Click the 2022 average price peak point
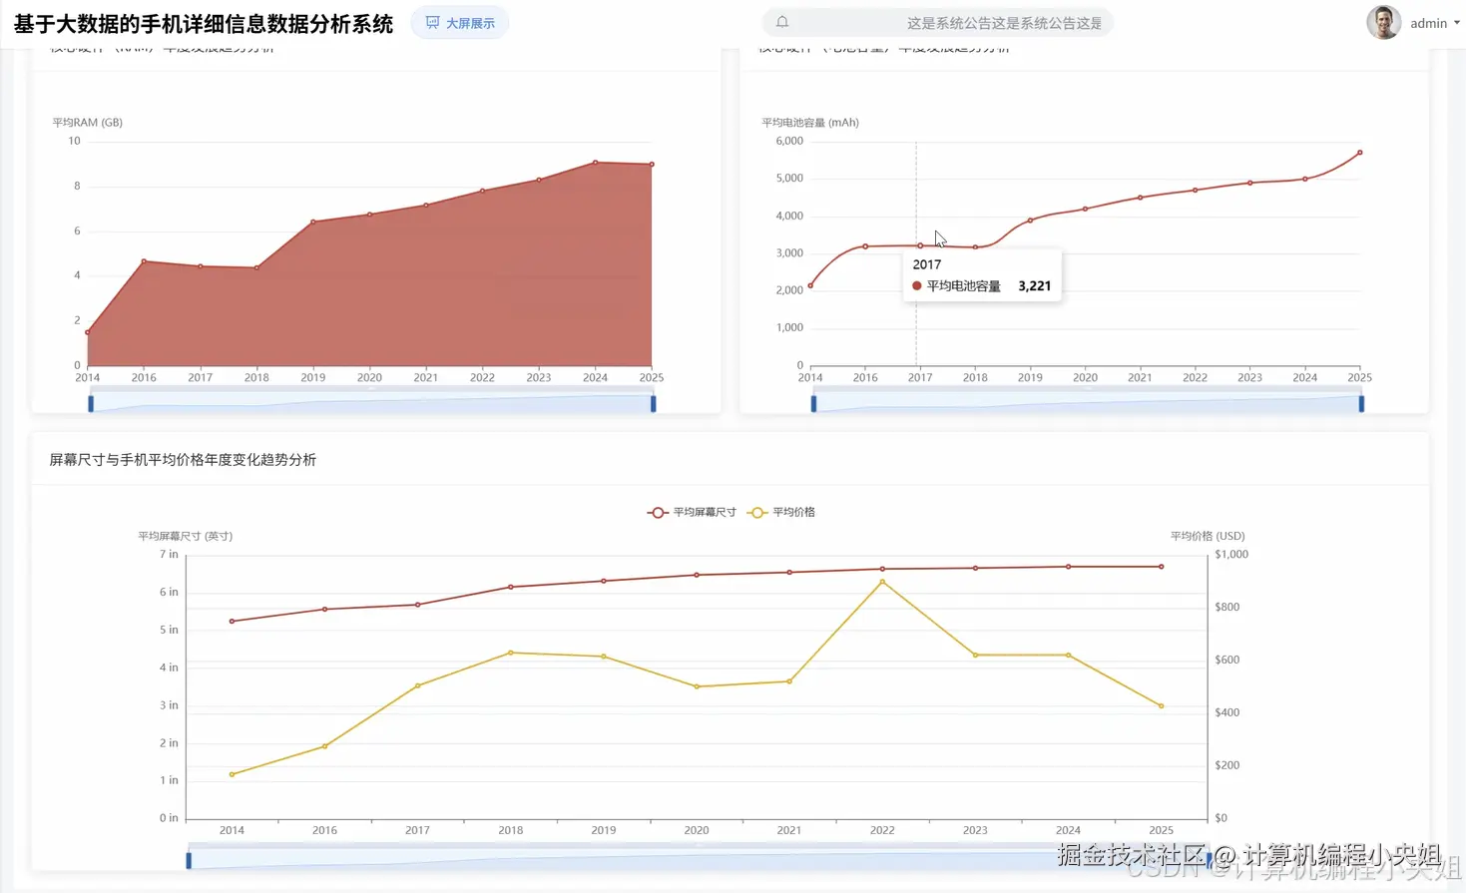Image resolution: width=1466 pixels, height=893 pixels. pyautogui.click(x=882, y=582)
